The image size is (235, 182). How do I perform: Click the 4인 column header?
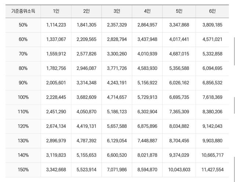tap(147, 11)
